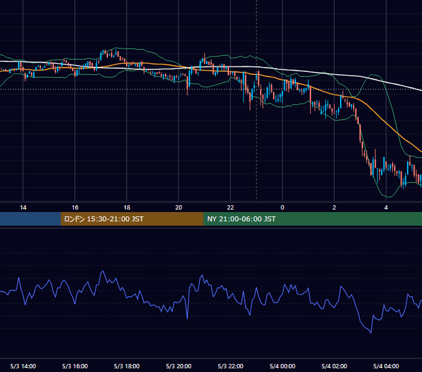Select the London 15:30-21:00 JST session bar

[x=132, y=219]
